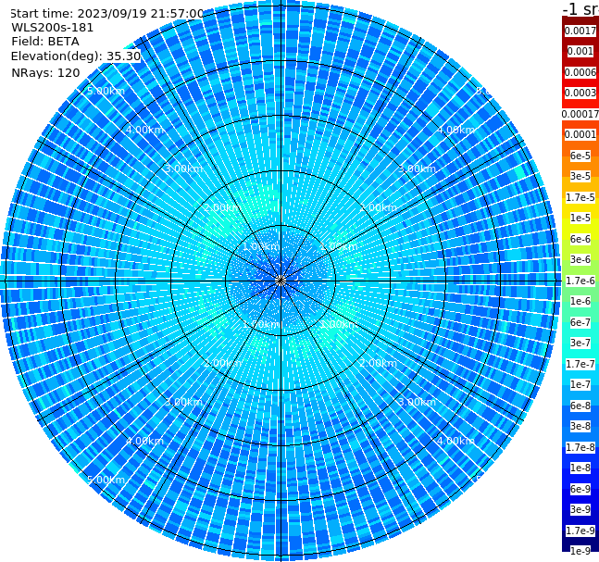Click the 'Start time: 2023/09/19 21:57:00' header line
Image resolution: width=599 pixels, height=562 pixels.
click(106, 13)
